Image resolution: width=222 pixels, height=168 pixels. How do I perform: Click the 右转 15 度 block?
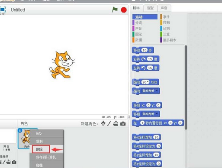point(145,59)
